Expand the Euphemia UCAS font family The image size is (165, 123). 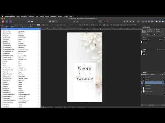[x=2, y=56]
